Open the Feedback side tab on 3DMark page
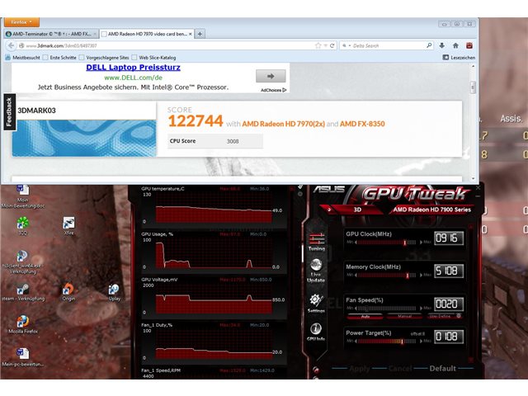This screenshot has width=528, height=396. (9, 112)
